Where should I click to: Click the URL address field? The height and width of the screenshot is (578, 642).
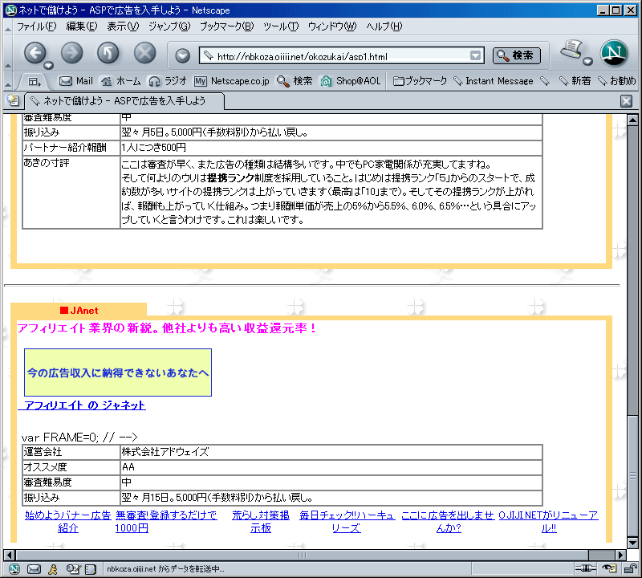point(342,55)
